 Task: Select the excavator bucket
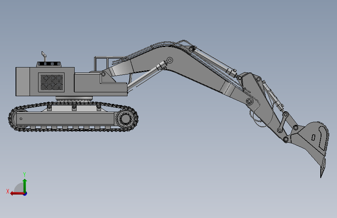(x=309, y=148)
